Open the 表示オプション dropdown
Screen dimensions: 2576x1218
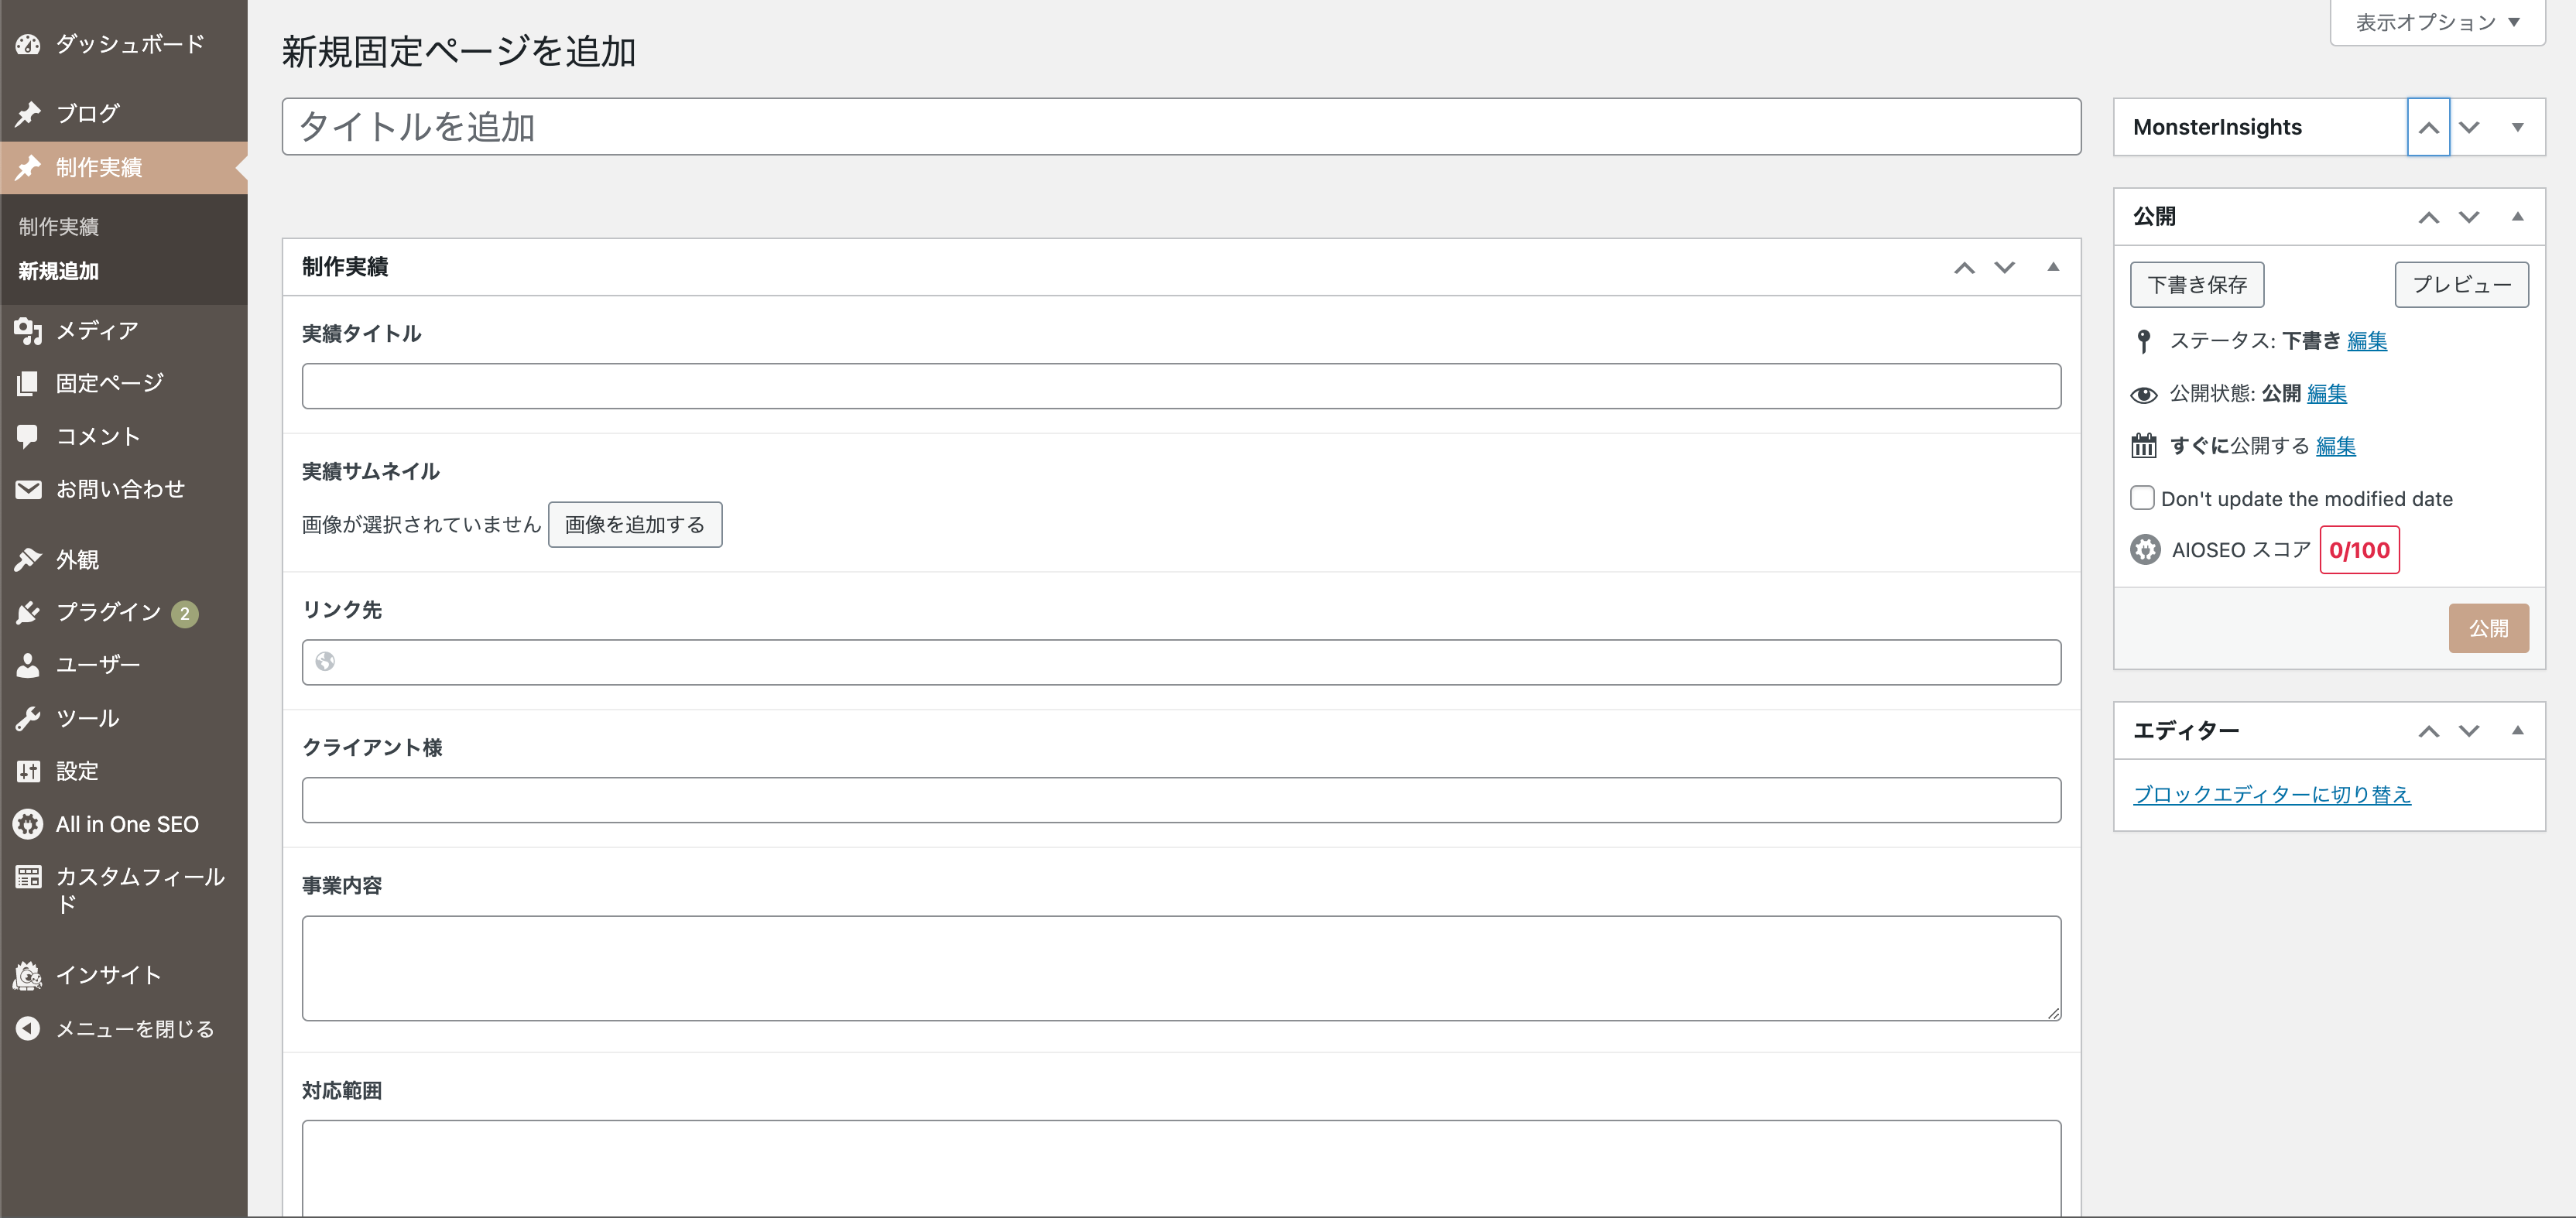[x=2437, y=22]
